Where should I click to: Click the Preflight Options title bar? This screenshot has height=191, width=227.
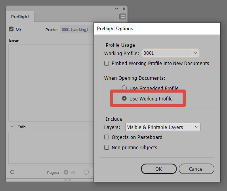(x=157, y=29)
